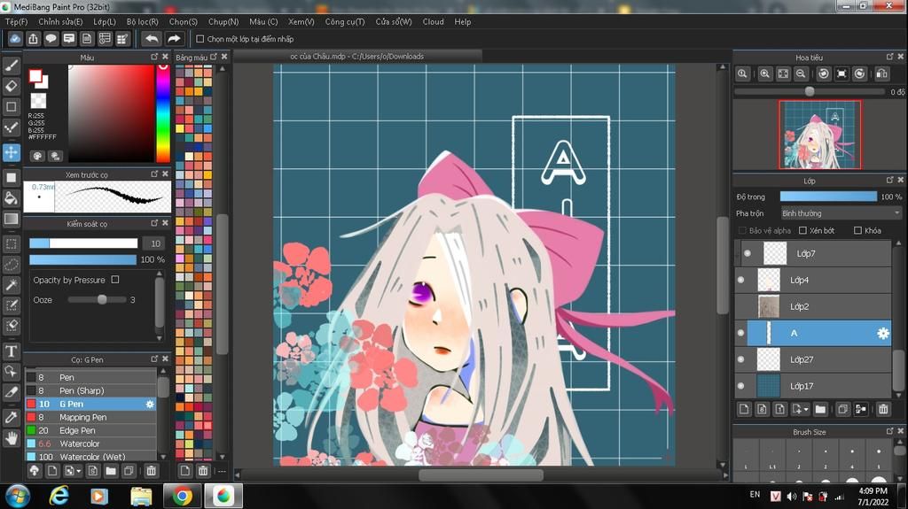Select the Hand pan tool

[11, 438]
